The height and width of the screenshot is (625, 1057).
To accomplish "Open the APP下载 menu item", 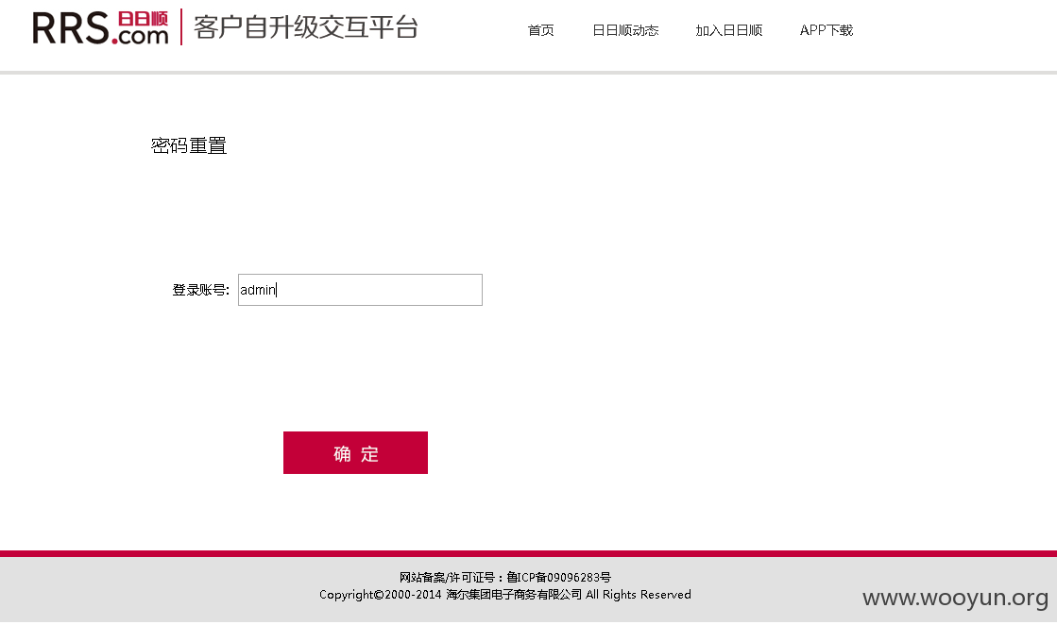I will pos(827,30).
